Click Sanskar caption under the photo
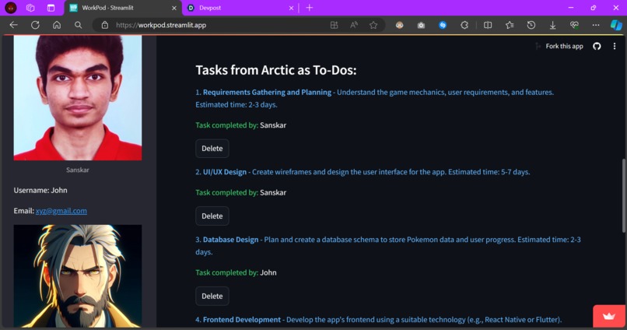The width and height of the screenshot is (627, 330). point(78,170)
